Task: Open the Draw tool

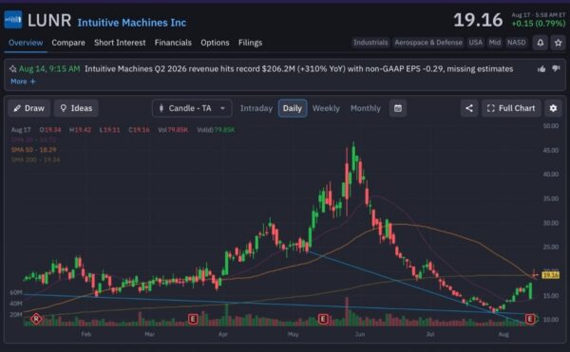Action: coord(28,108)
